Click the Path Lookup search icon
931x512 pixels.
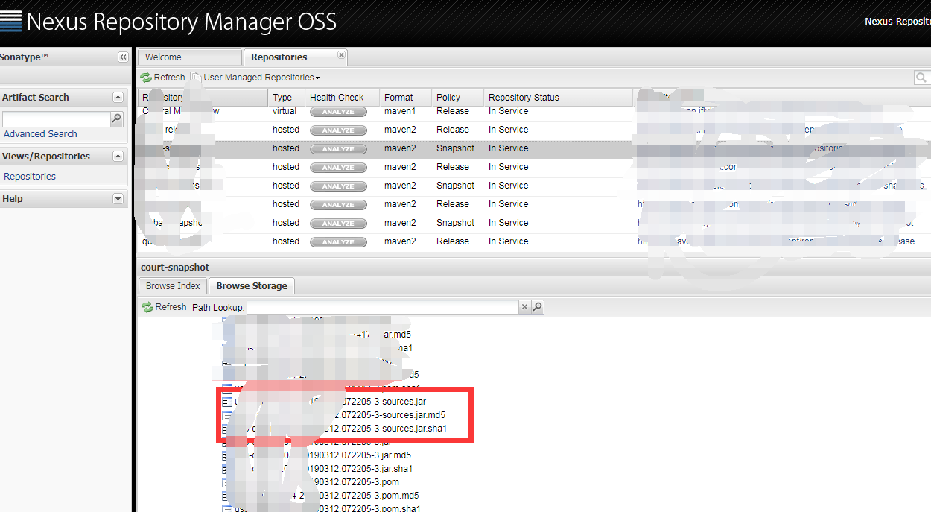pos(537,307)
